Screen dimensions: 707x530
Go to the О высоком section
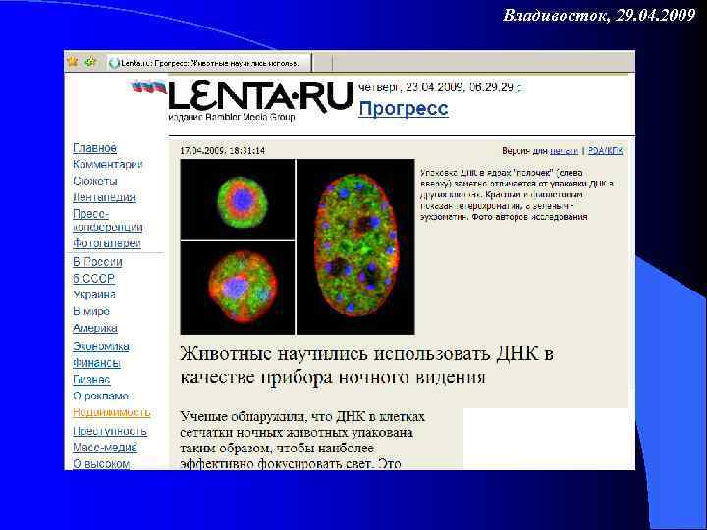101,463
